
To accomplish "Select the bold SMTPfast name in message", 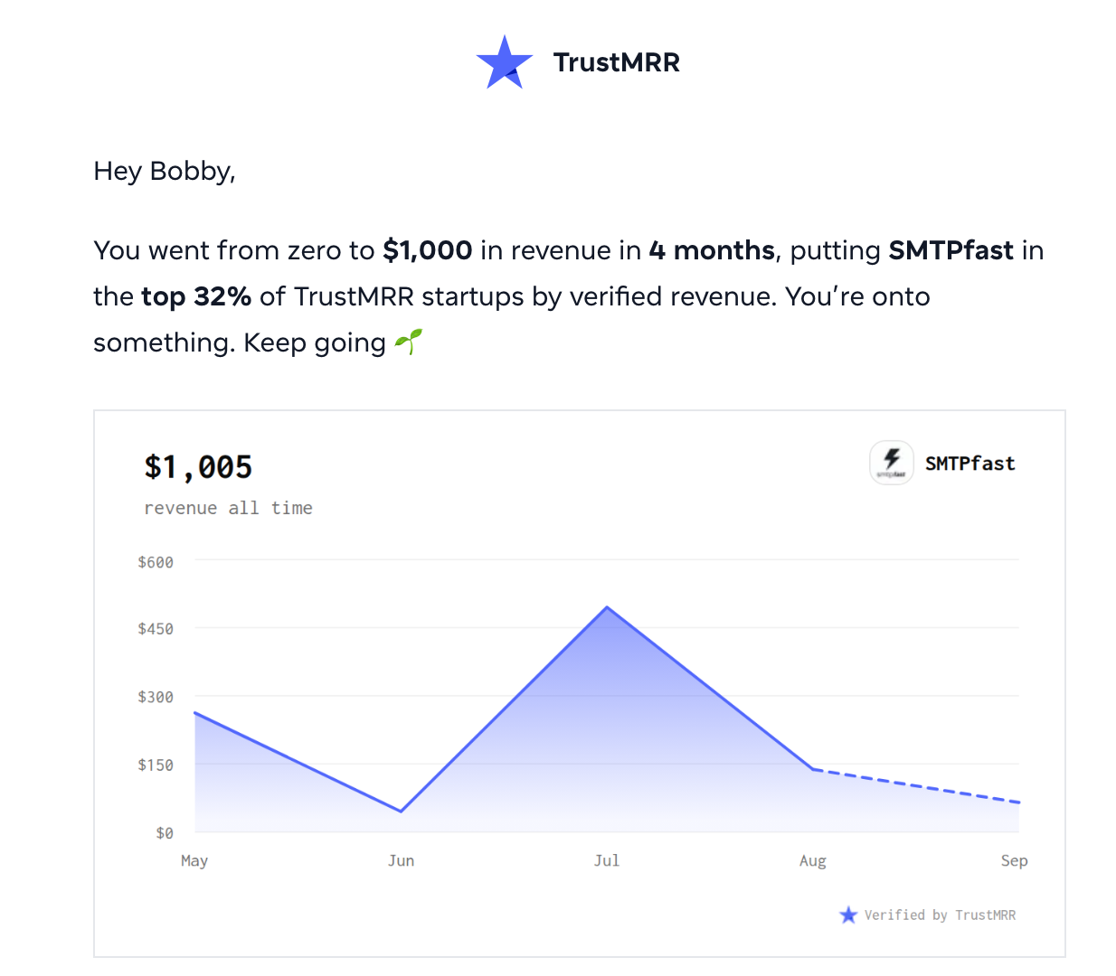I will [x=951, y=250].
